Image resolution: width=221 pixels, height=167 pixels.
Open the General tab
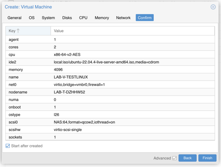pyautogui.click(x=14, y=18)
